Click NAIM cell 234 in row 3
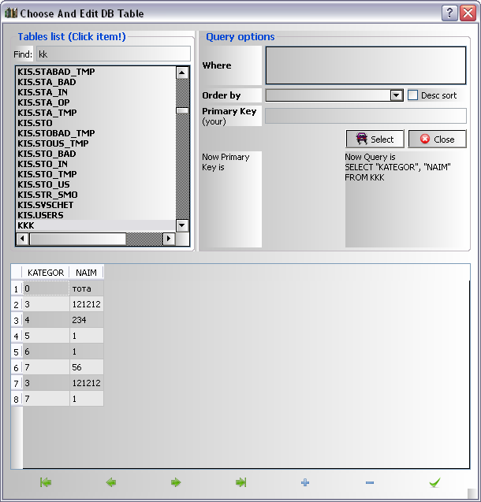This screenshot has width=481, height=502. point(87,320)
